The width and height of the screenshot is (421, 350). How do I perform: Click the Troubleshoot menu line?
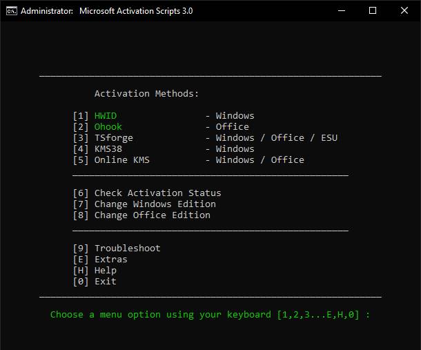[117, 249]
